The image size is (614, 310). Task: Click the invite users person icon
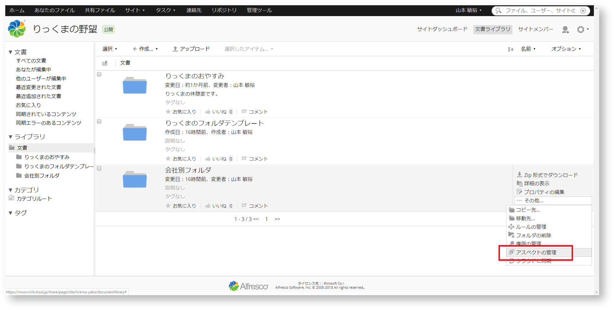(565, 29)
